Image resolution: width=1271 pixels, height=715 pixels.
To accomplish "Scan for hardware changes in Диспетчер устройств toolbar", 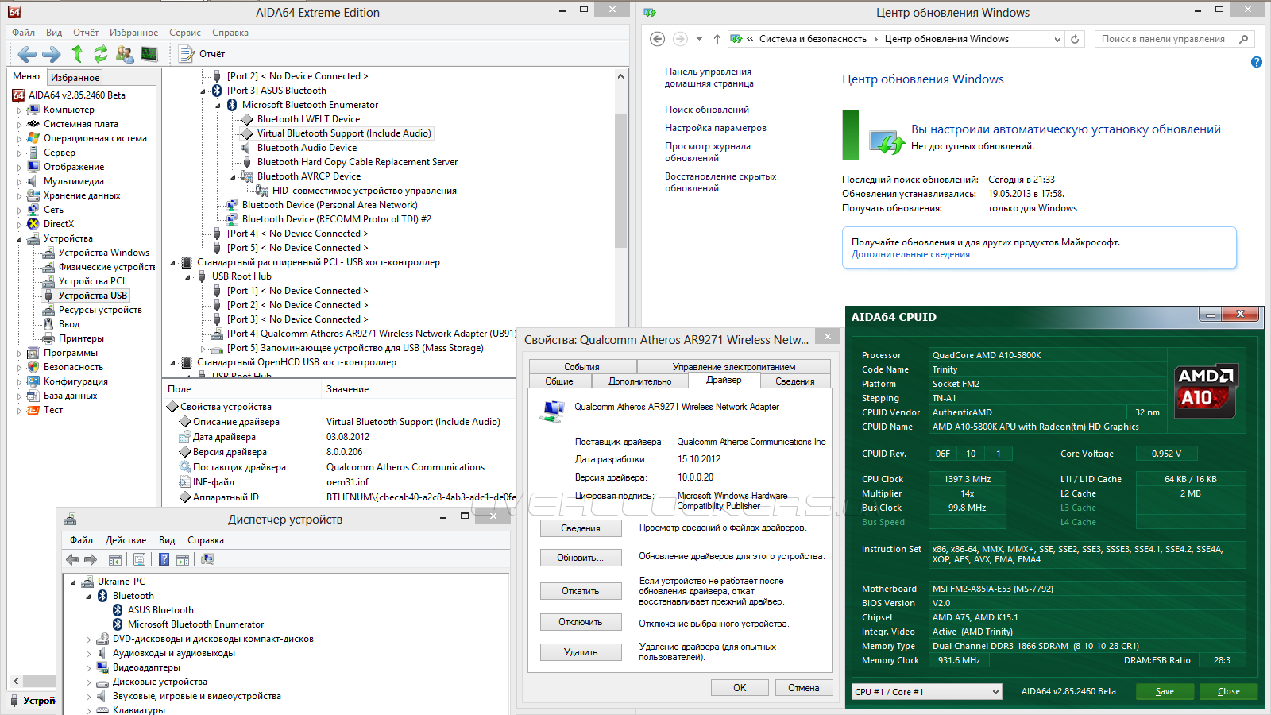I will 207,559.
